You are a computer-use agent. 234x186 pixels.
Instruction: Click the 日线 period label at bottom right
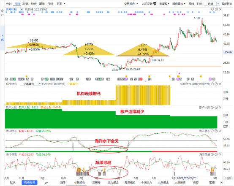click(x=228, y=178)
